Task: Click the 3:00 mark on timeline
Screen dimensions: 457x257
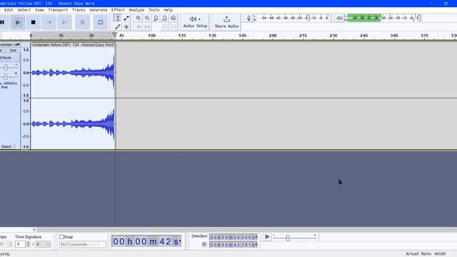Action: (x=394, y=36)
